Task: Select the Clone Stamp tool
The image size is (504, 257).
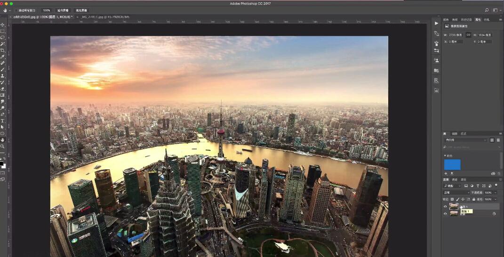Action: tap(2, 76)
